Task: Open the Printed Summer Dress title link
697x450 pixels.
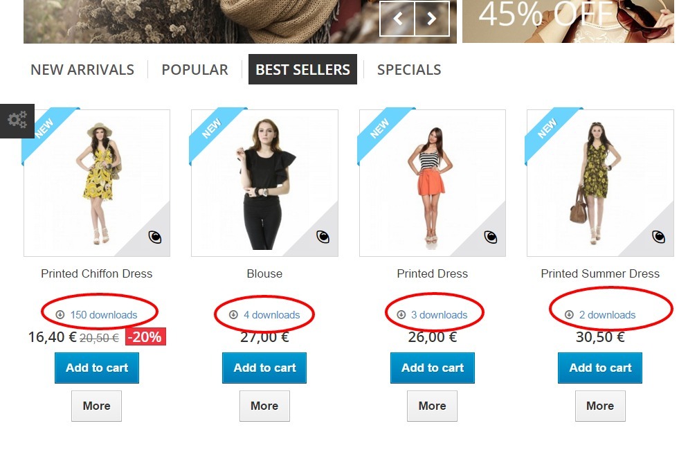Action: (x=600, y=273)
